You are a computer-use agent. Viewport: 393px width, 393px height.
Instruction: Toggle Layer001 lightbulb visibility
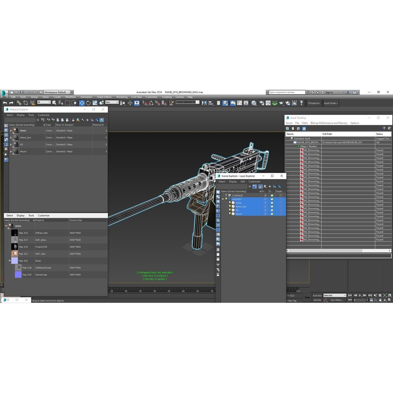click(226, 199)
